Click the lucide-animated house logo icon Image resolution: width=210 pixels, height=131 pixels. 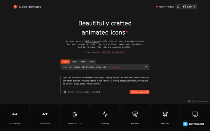(x=15, y=7)
